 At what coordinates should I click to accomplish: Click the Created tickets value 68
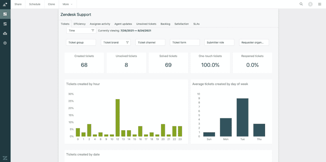(x=84, y=65)
